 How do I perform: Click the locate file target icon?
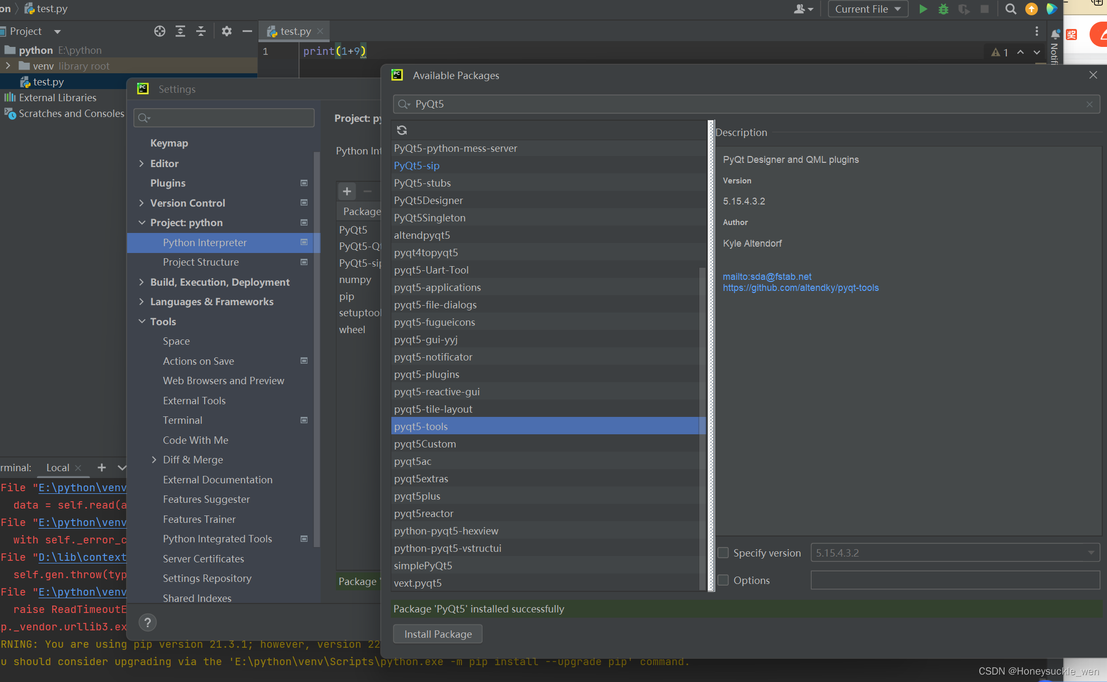pos(160,31)
